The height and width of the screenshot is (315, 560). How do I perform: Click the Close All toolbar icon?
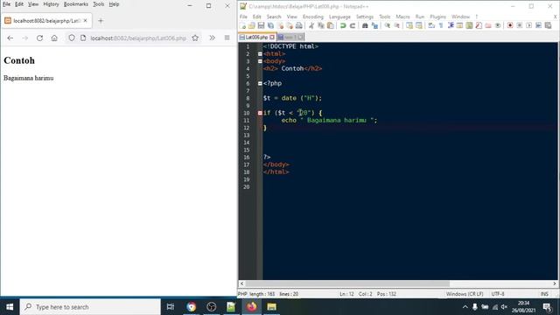(x=290, y=25)
